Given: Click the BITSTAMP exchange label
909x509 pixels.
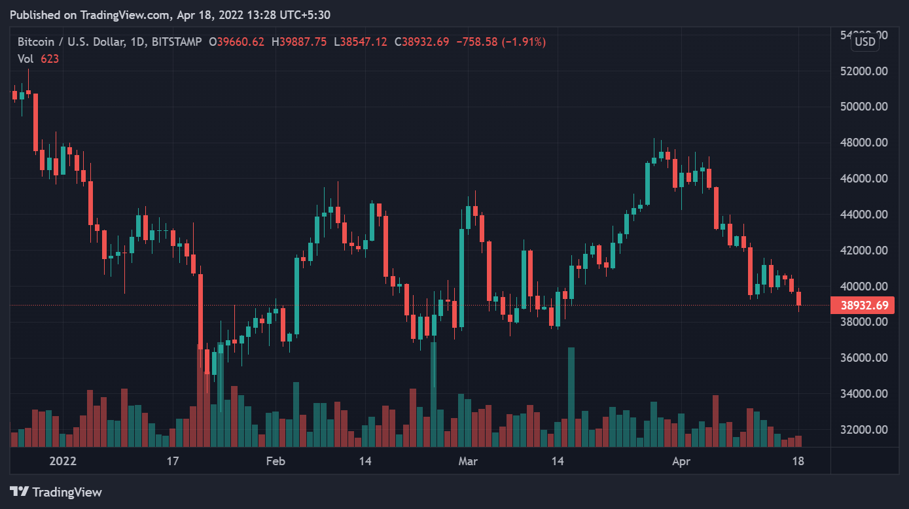Looking at the screenshot, I should coord(176,42).
